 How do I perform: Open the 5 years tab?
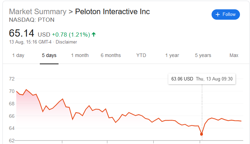click(203, 55)
